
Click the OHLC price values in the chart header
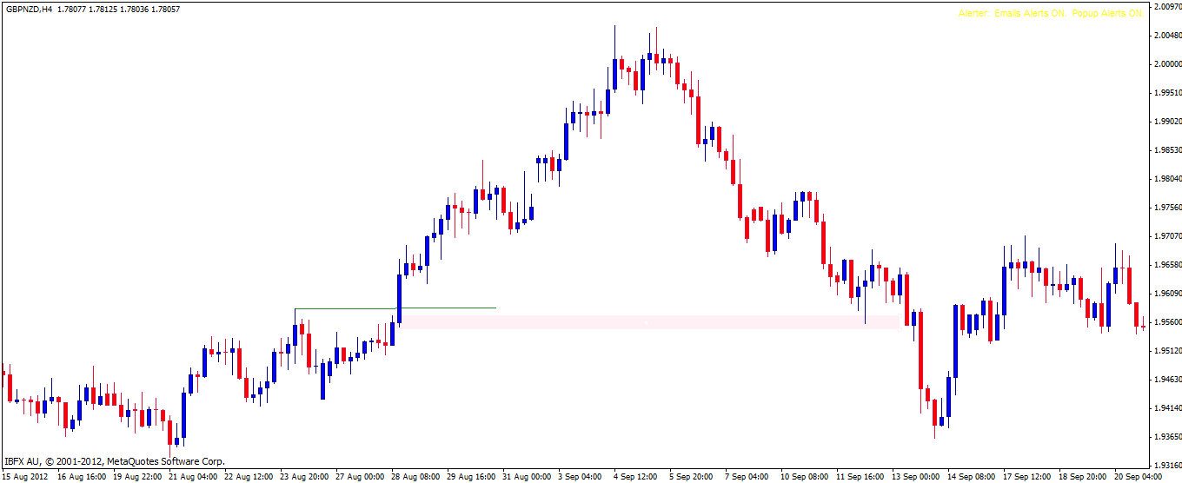(118, 10)
